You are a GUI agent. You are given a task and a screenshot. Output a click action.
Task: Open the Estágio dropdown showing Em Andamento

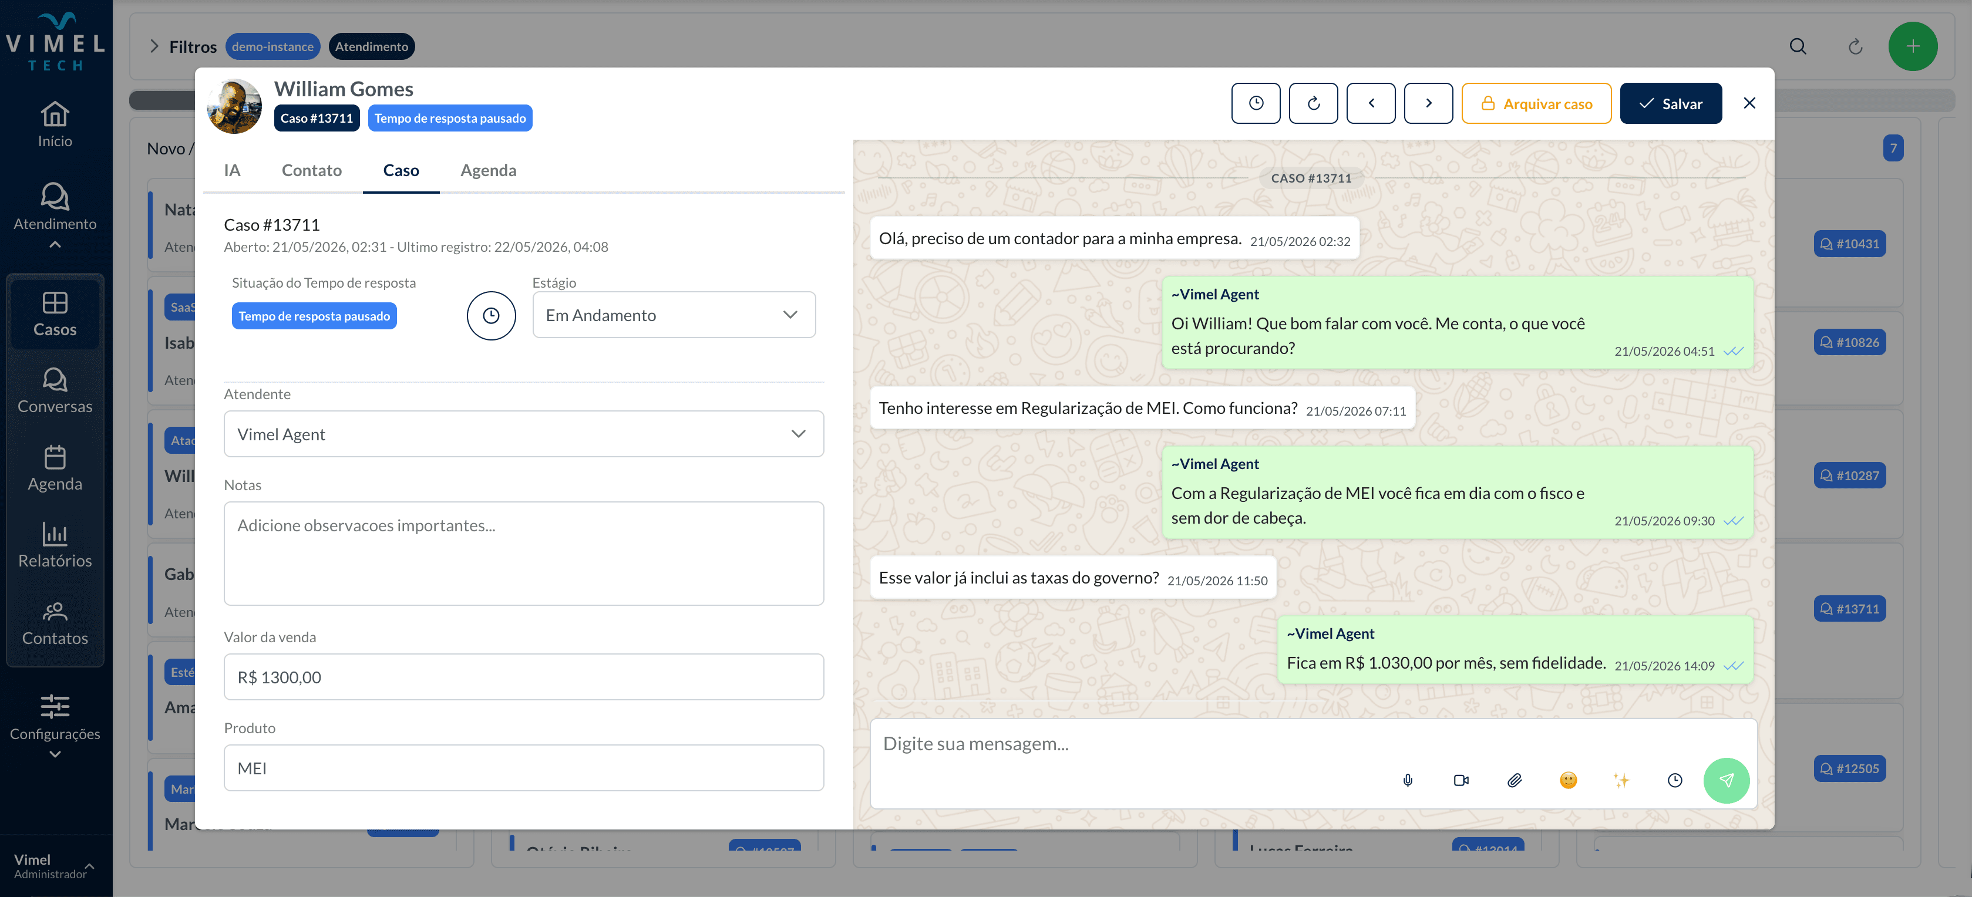click(x=674, y=315)
